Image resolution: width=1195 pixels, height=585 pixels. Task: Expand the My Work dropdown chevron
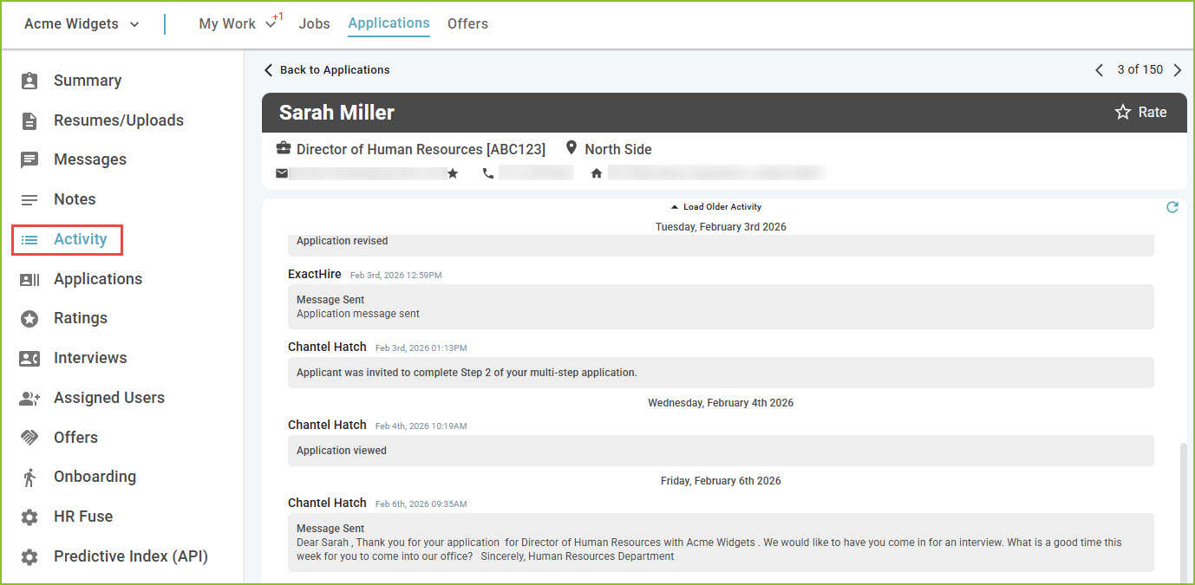tap(271, 24)
